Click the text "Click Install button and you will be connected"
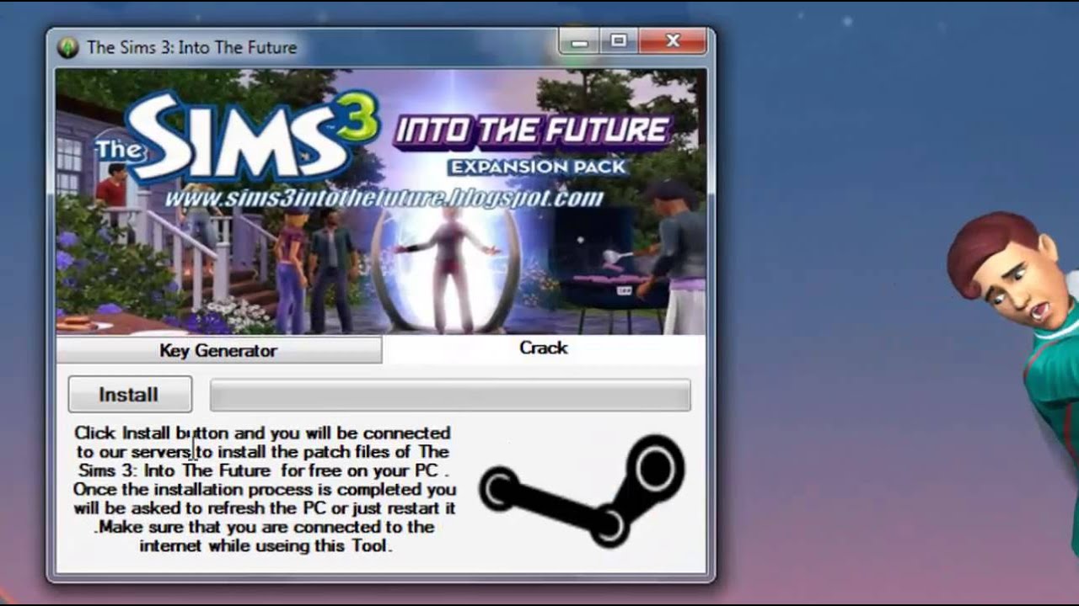Image resolution: width=1079 pixels, height=606 pixels. pyautogui.click(x=262, y=433)
